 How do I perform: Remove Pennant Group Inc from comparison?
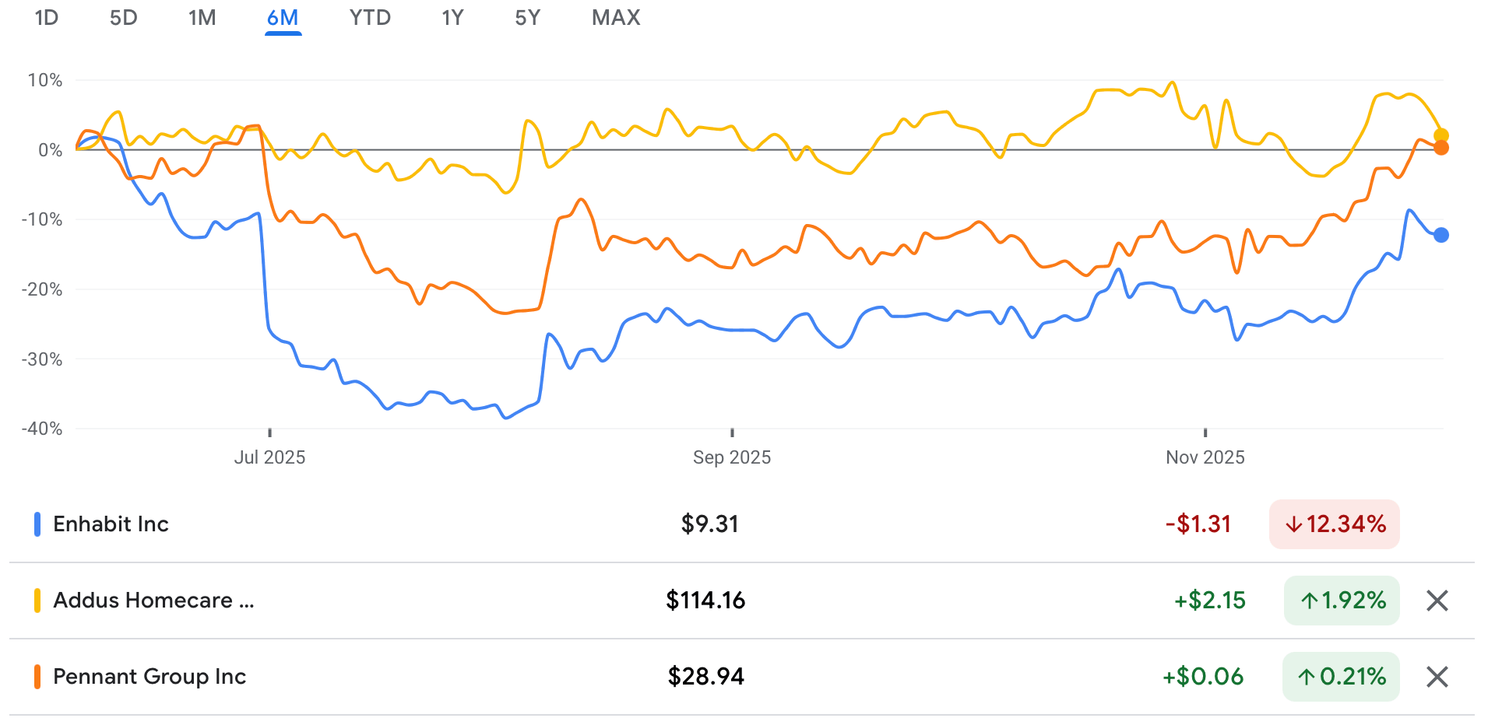(x=1437, y=677)
